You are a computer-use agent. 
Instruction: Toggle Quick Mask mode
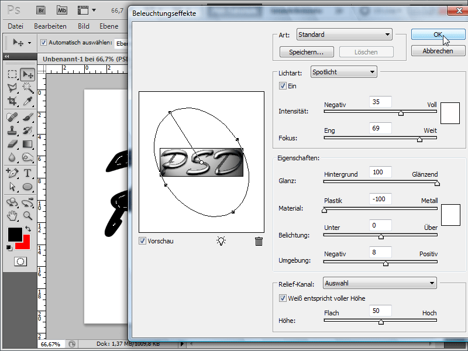20,261
